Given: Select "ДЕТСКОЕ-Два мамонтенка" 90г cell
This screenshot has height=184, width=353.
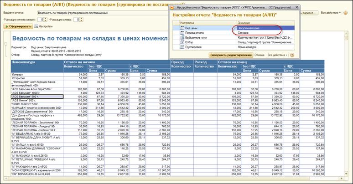Looking at the screenshot, I should click(x=37, y=112).
